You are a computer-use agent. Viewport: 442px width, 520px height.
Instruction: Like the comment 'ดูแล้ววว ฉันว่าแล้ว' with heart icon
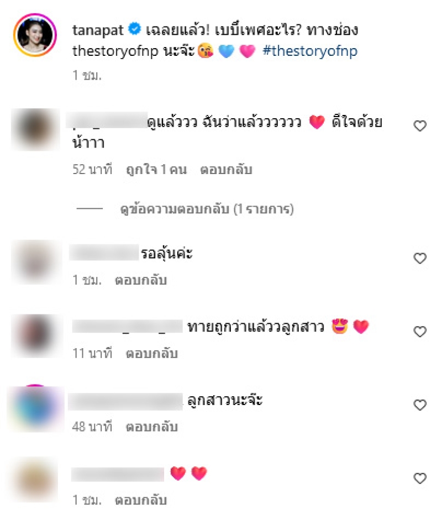tap(420, 125)
